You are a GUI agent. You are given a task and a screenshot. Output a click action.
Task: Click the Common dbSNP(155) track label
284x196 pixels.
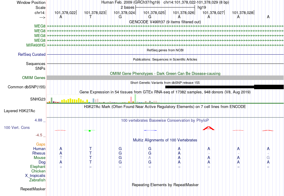pyautogui.click(x=27, y=87)
